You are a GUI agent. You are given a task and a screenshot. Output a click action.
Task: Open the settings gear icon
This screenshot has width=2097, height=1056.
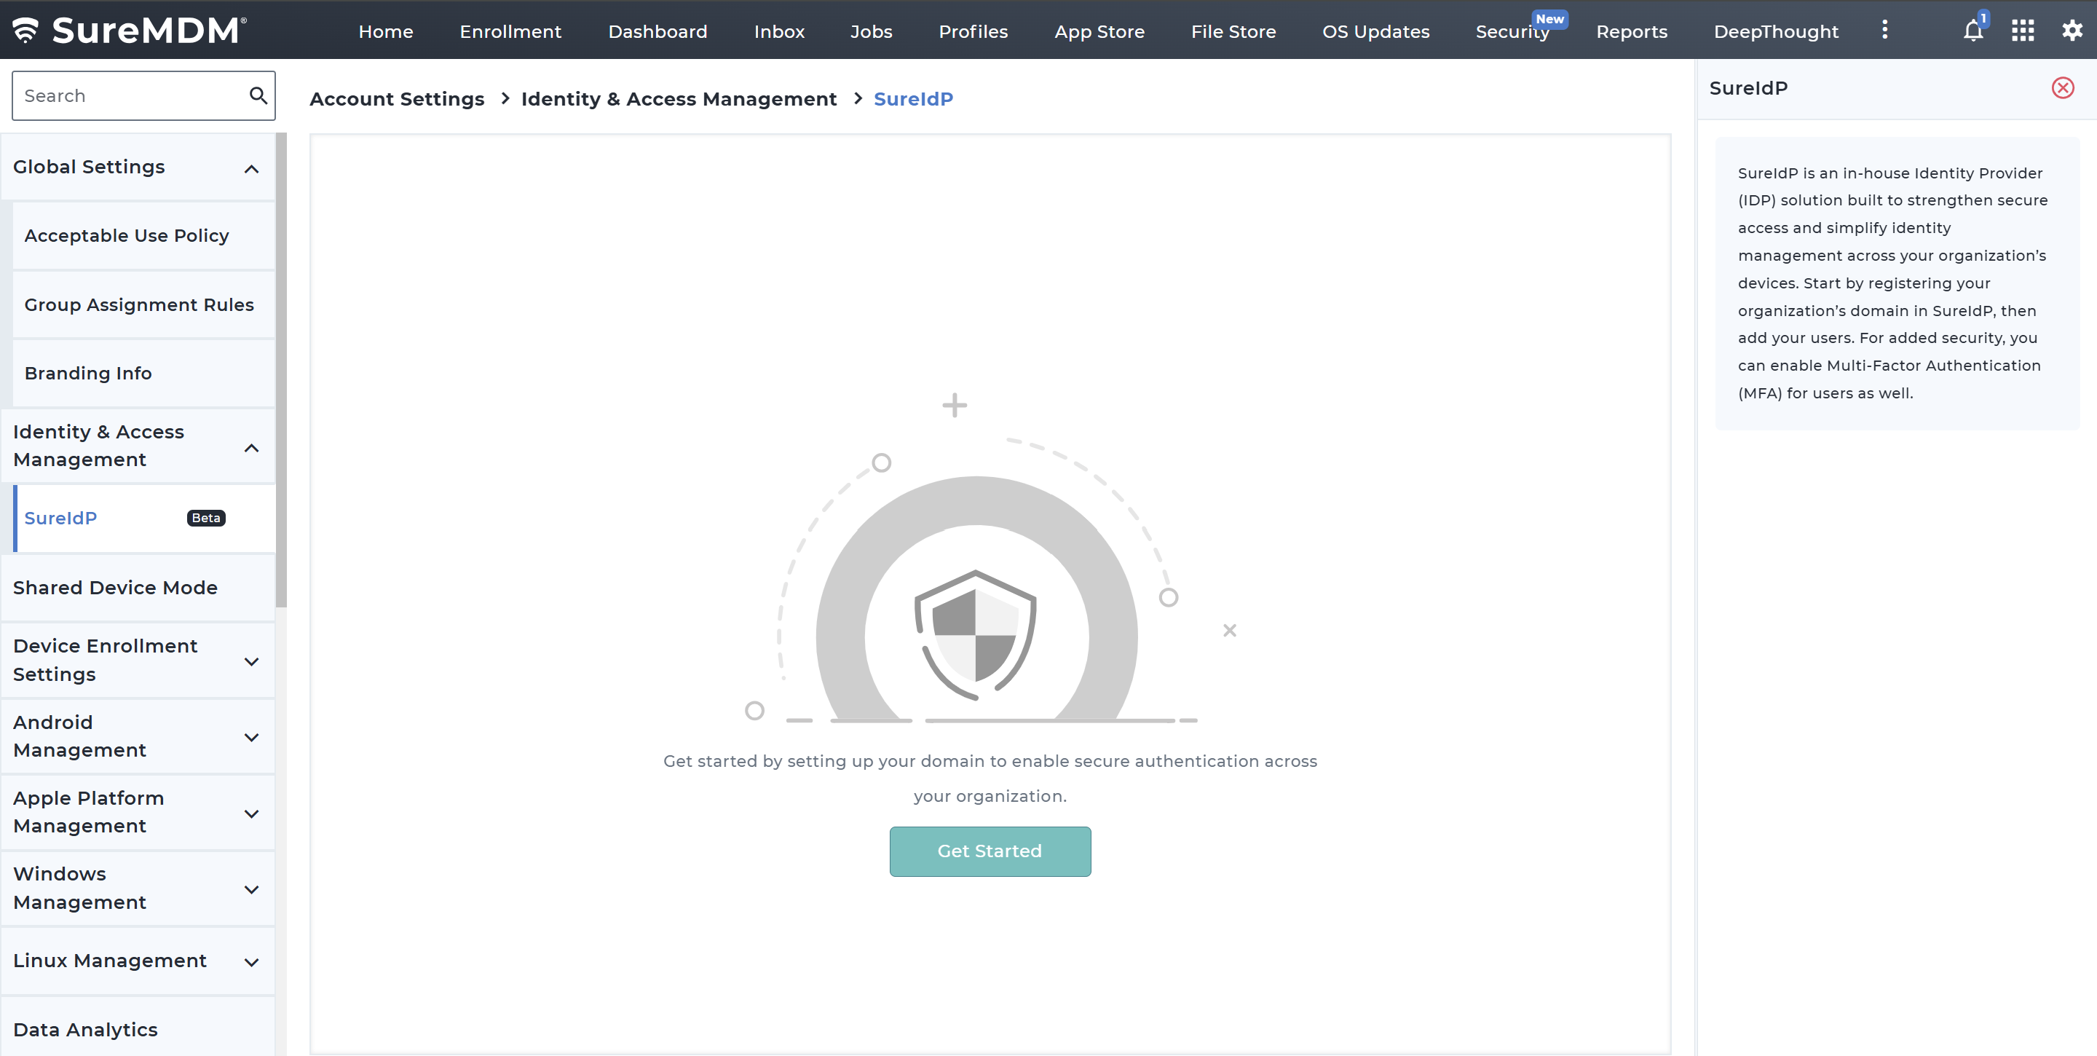tap(2072, 31)
